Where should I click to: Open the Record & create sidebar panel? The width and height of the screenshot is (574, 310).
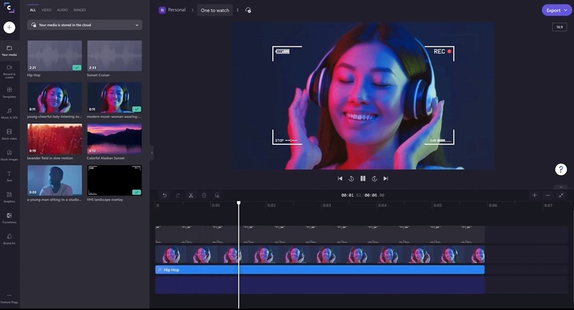pos(9,71)
